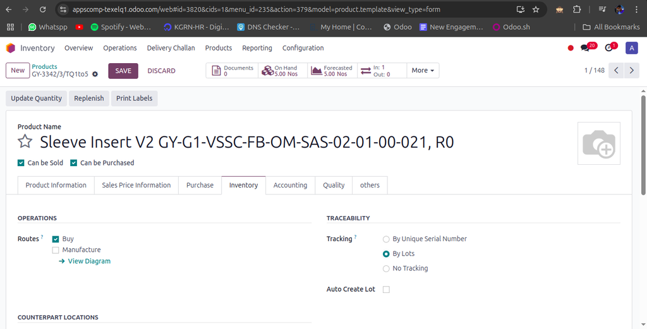
Task: Open the Documents stat button
Action: pos(231,71)
